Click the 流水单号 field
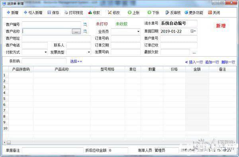This screenshot has height=157, width=239. 179,23
